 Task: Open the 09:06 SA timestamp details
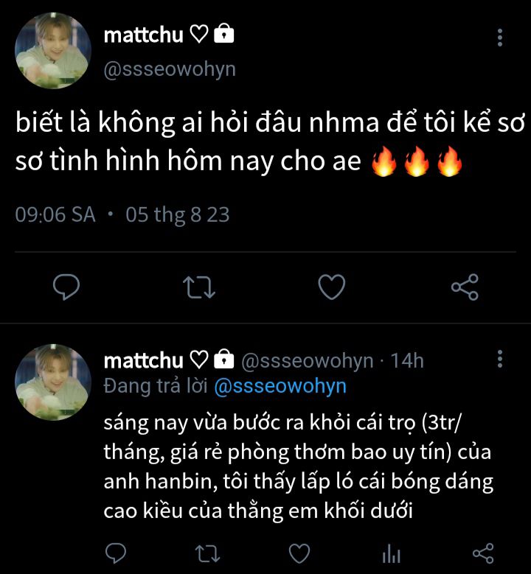[x=55, y=215]
